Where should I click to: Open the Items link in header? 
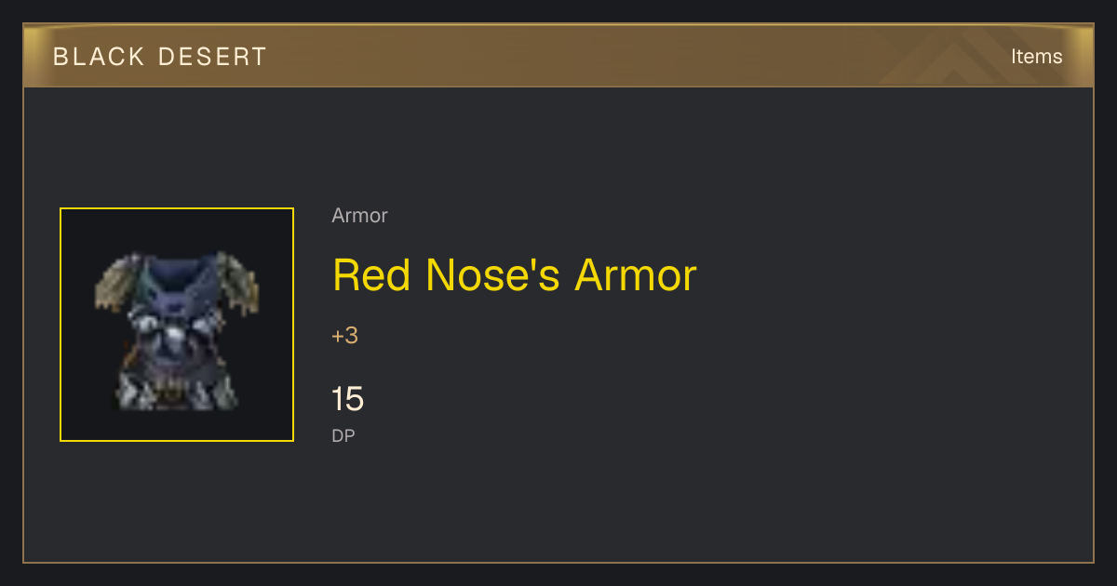(1037, 56)
